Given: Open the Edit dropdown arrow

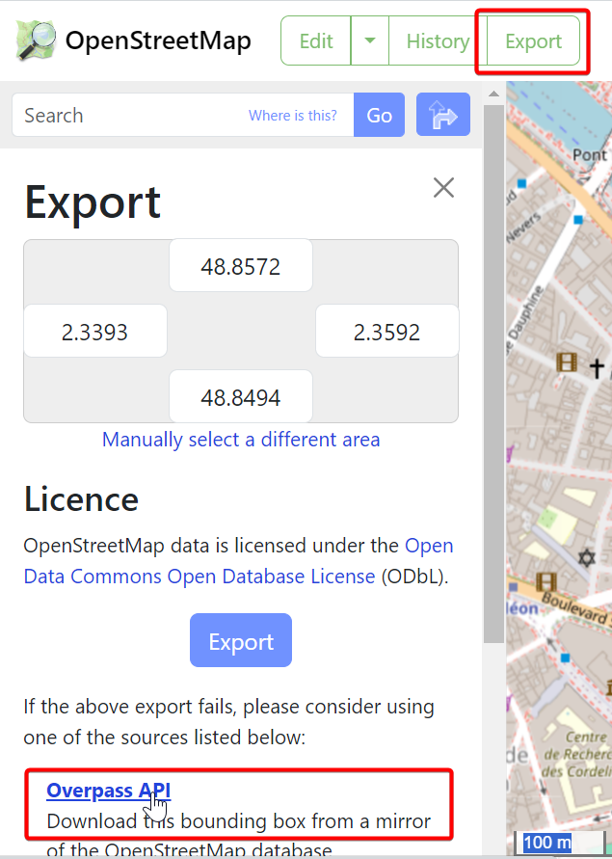Looking at the screenshot, I should pos(370,40).
